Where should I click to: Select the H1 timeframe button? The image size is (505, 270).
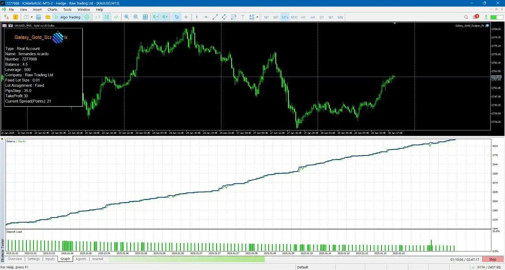click(303, 17)
